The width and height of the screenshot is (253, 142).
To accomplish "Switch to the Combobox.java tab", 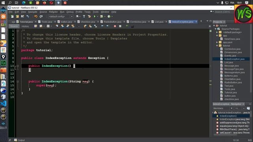I will click(138, 22).
